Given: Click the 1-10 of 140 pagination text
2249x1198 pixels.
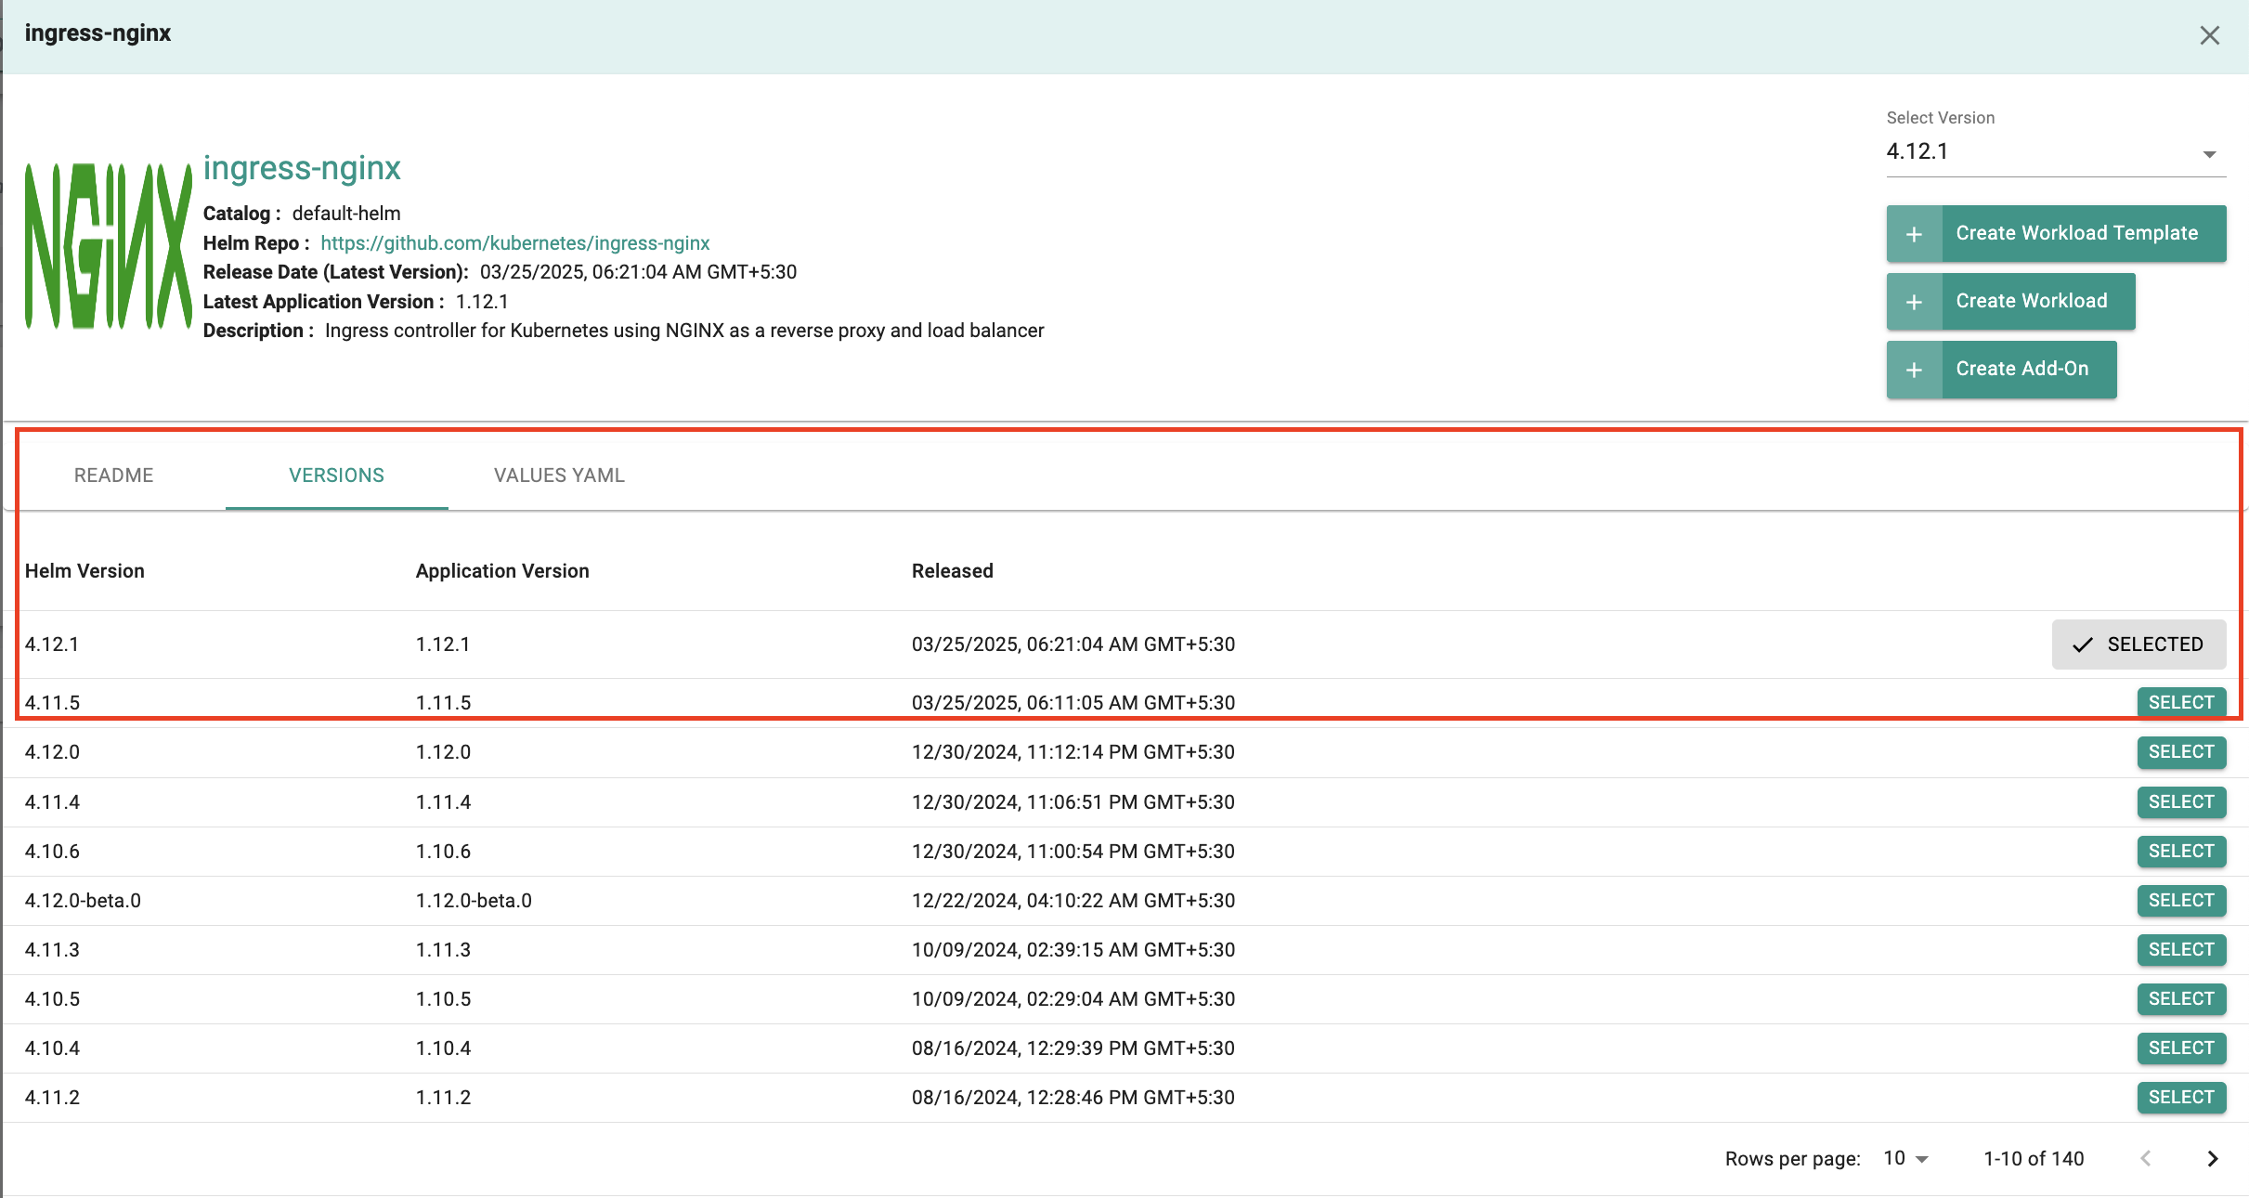Looking at the screenshot, I should click(x=2034, y=1159).
